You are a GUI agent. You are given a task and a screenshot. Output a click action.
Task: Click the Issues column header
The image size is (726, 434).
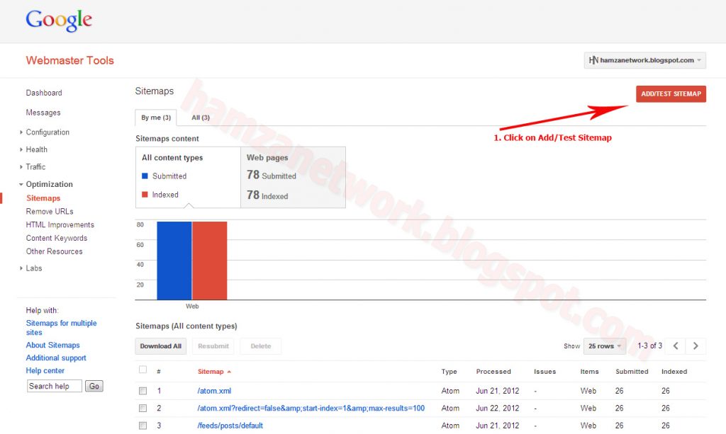[544, 372]
